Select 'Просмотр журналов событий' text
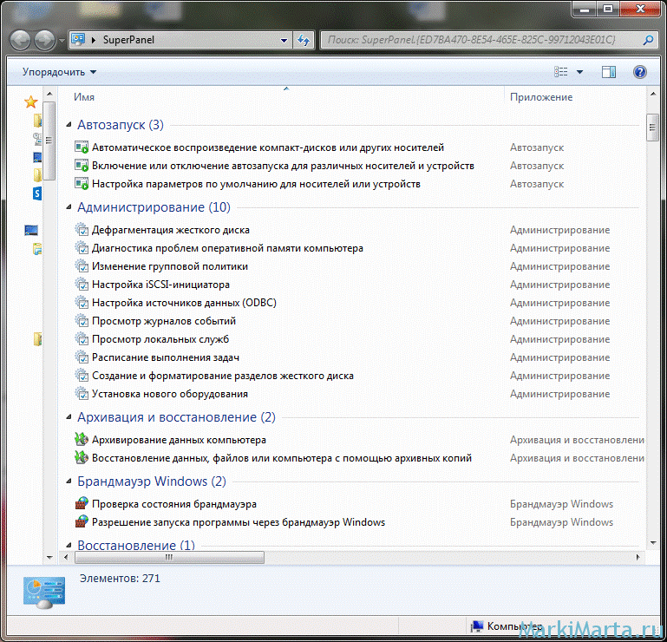 click(x=164, y=321)
